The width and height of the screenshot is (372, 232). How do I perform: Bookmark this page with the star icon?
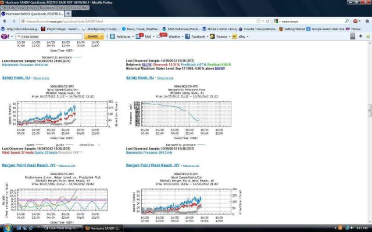pyautogui.click(x=258, y=21)
